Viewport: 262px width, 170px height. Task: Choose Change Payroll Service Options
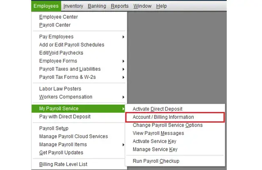click(167, 125)
